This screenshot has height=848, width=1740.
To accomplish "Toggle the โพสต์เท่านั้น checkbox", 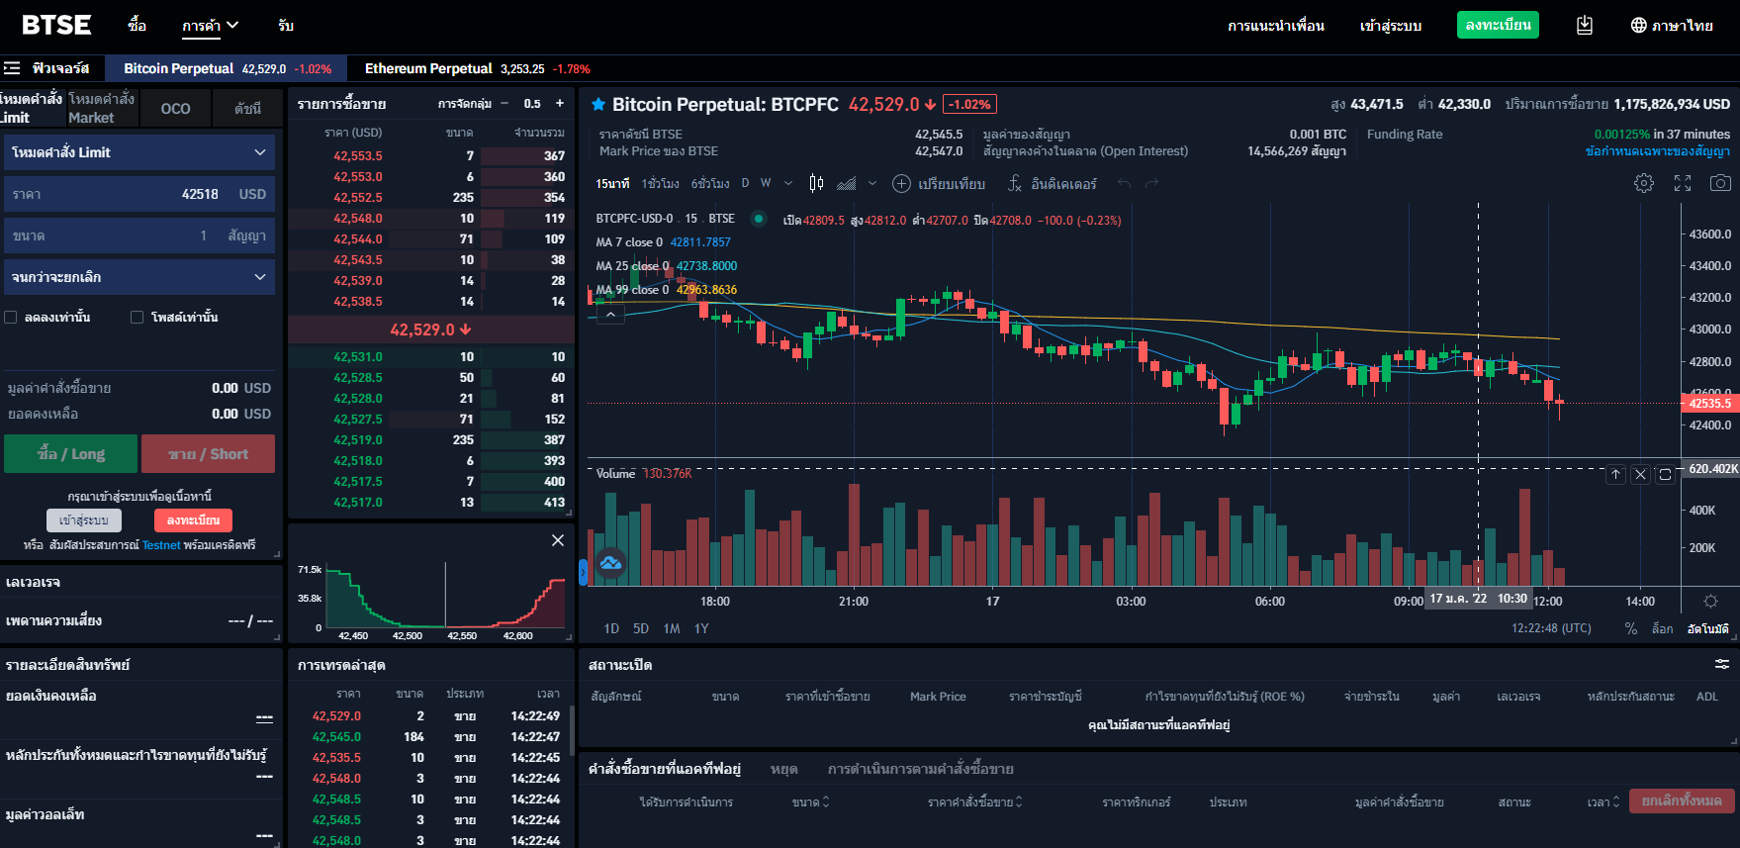I will [x=137, y=317].
